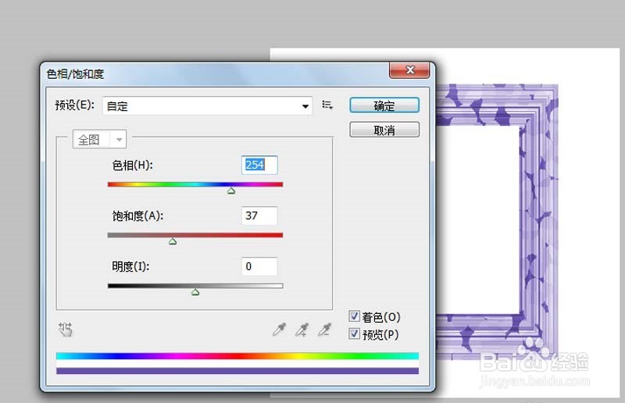625x403 pixels.
Task: Click the purple output color bar
Action: pyautogui.click(x=237, y=371)
